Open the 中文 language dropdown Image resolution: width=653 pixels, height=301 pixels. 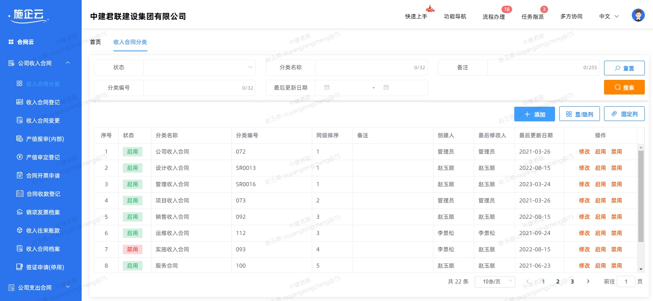coord(609,16)
